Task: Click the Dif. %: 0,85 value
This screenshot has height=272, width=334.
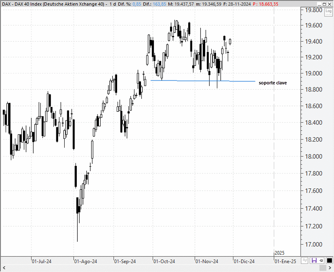Action: click(x=129, y=4)
